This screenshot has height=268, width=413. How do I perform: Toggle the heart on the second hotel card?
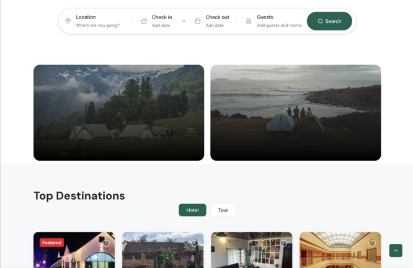tap(195, 244)
